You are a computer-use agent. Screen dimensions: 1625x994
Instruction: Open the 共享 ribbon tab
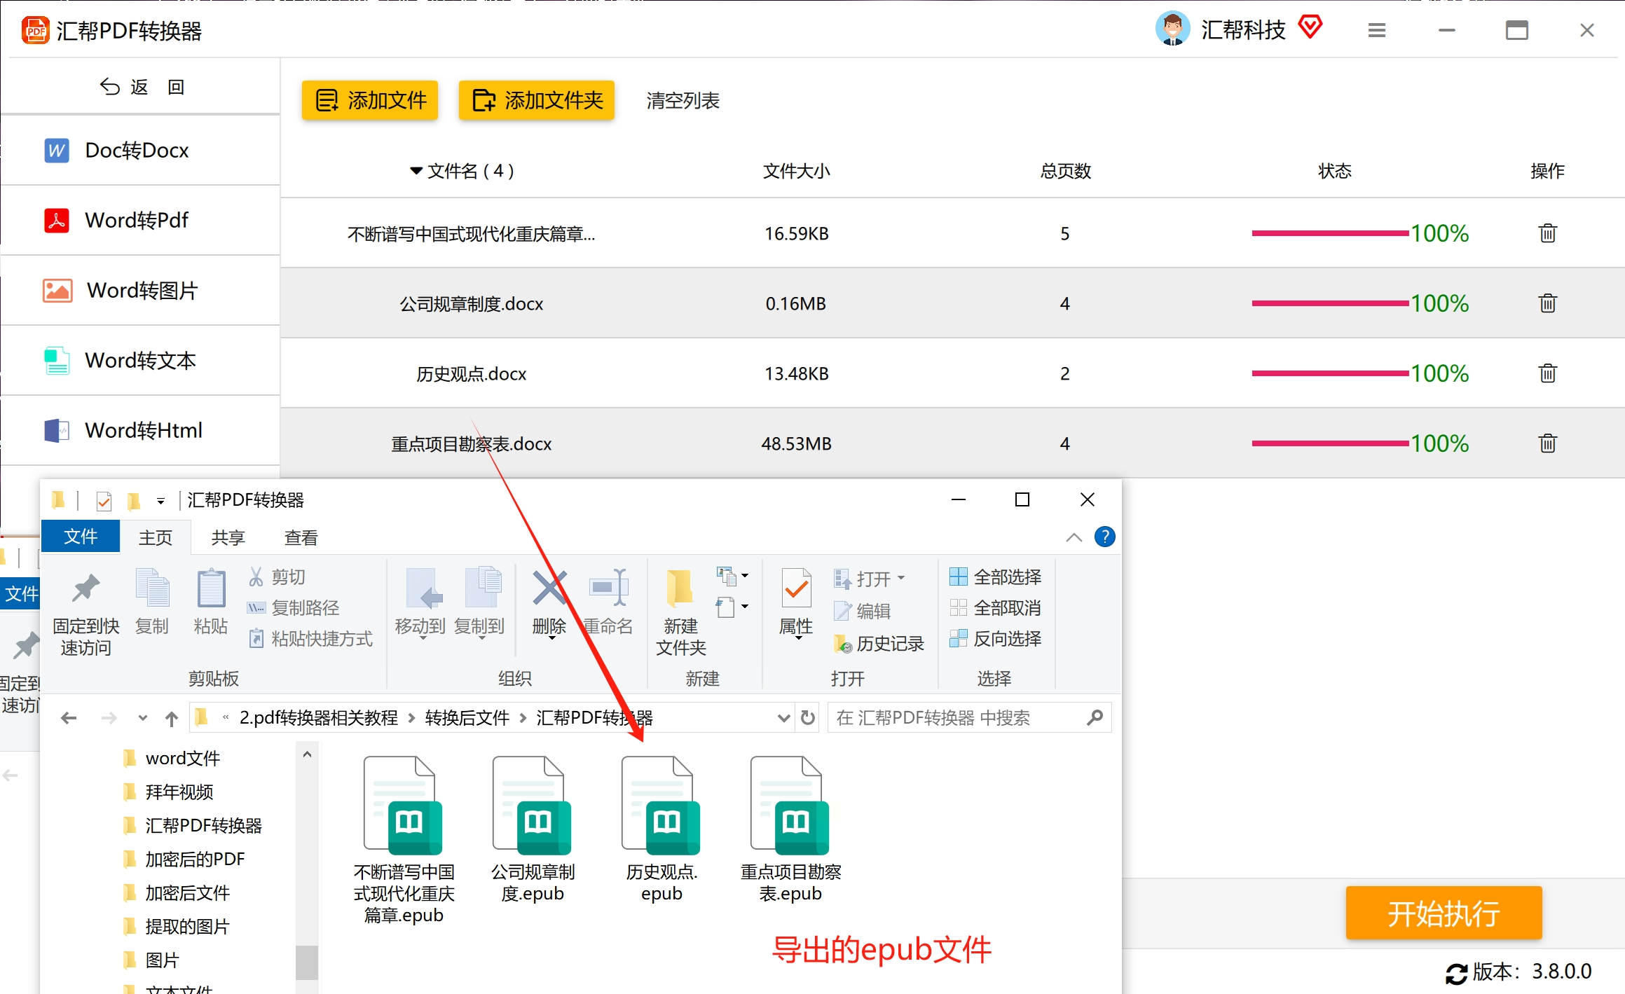coord(228,537)
